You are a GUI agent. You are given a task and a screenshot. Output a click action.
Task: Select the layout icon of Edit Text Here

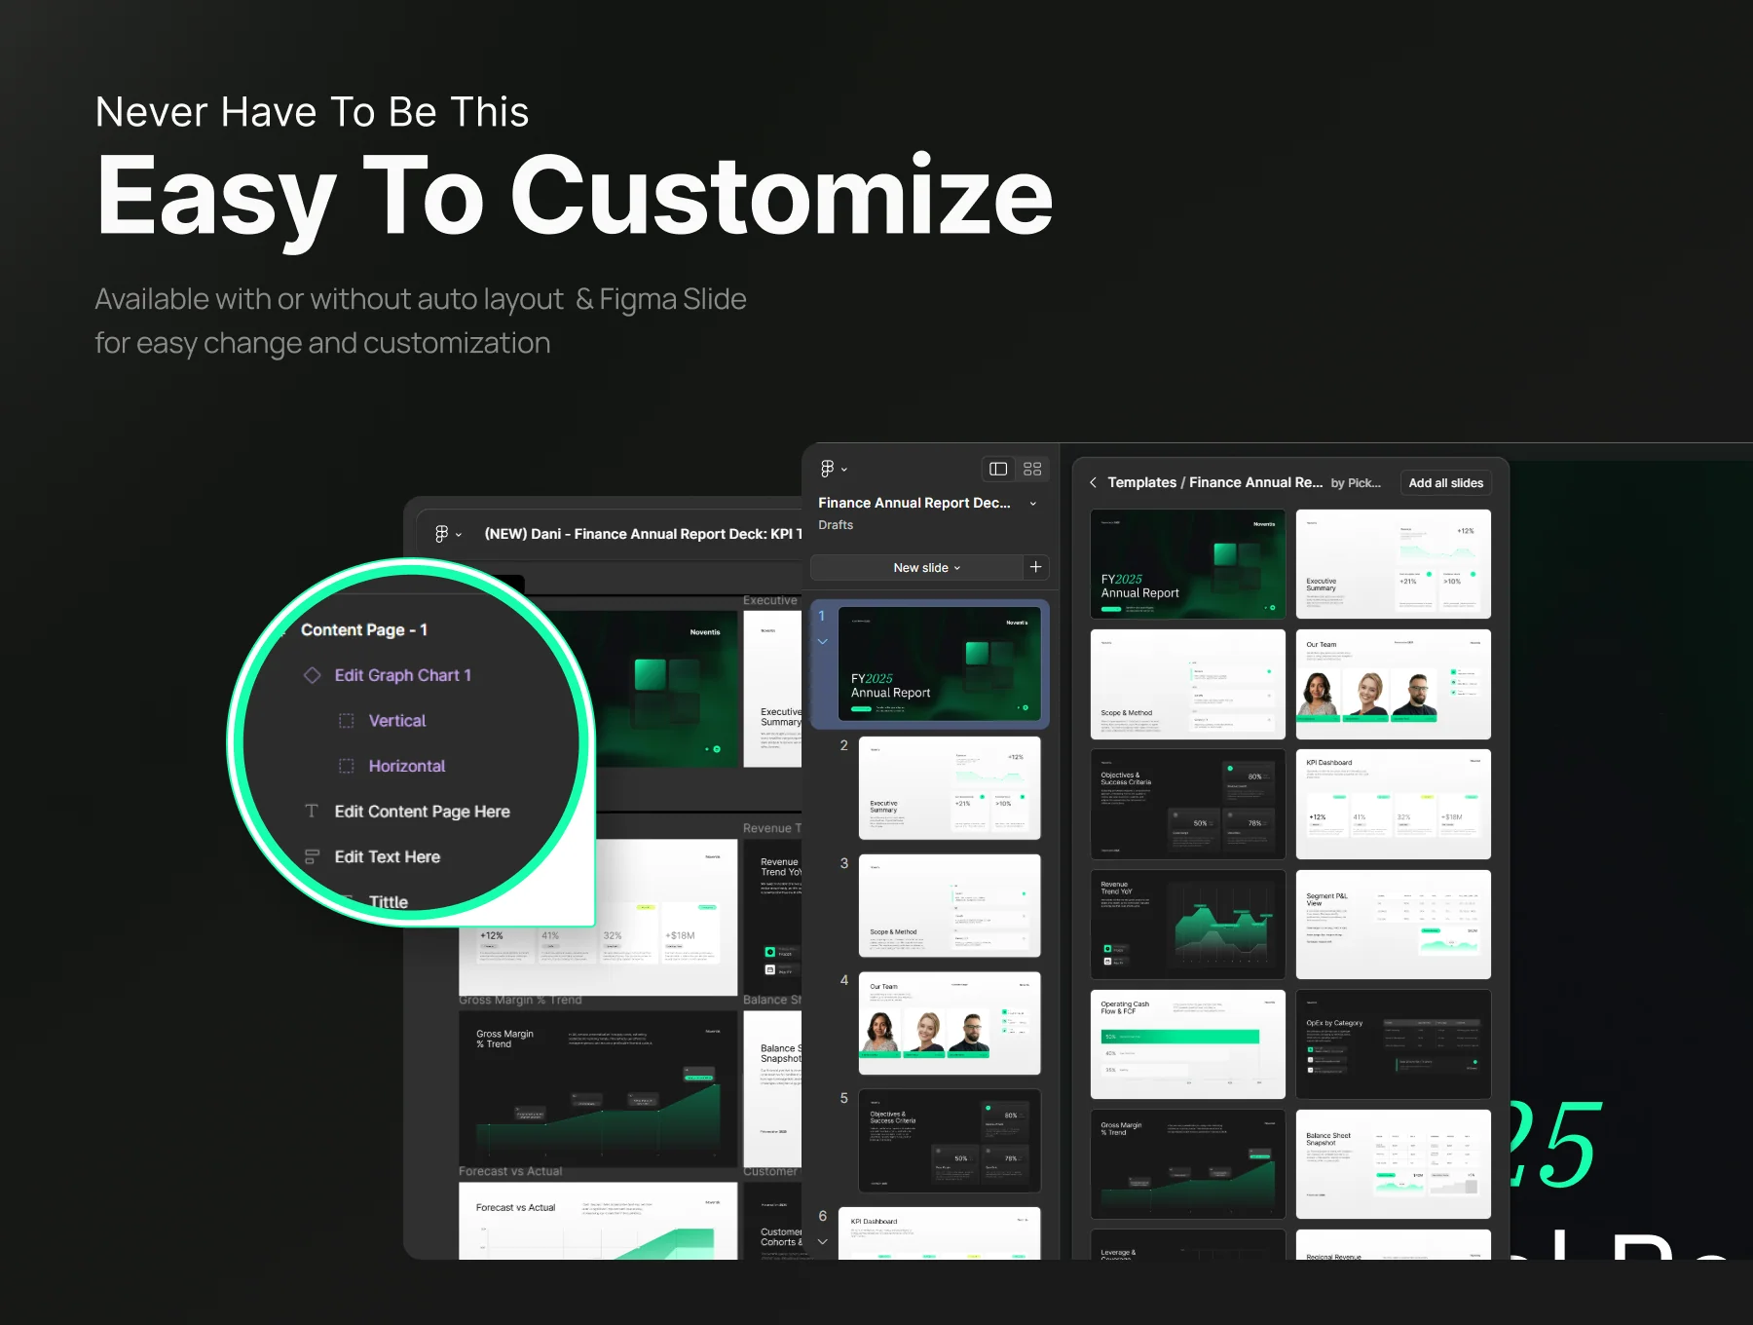(x=312, y=857)
